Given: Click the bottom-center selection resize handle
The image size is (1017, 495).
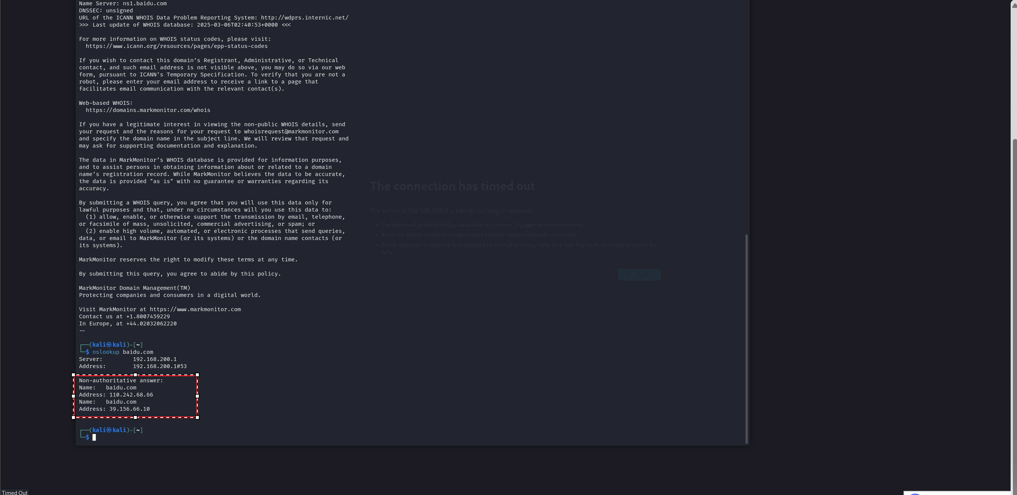Looking at the screenshot, I should pyautogui.click(x=136, y=417).
